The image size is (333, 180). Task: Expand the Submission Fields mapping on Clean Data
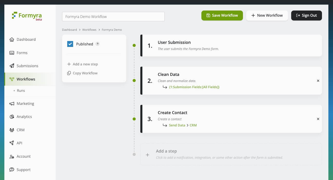click(194, 87)
